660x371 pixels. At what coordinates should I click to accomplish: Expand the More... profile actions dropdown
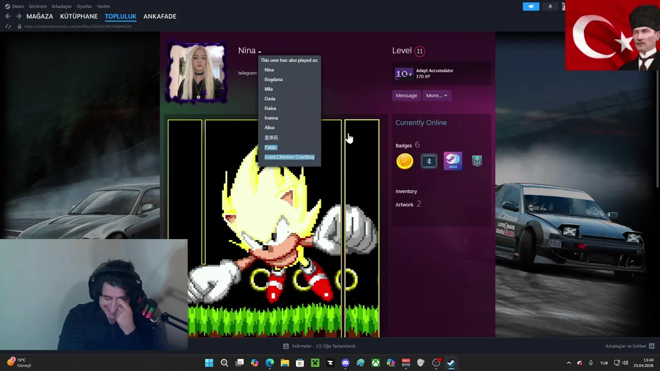pos(436,95)
